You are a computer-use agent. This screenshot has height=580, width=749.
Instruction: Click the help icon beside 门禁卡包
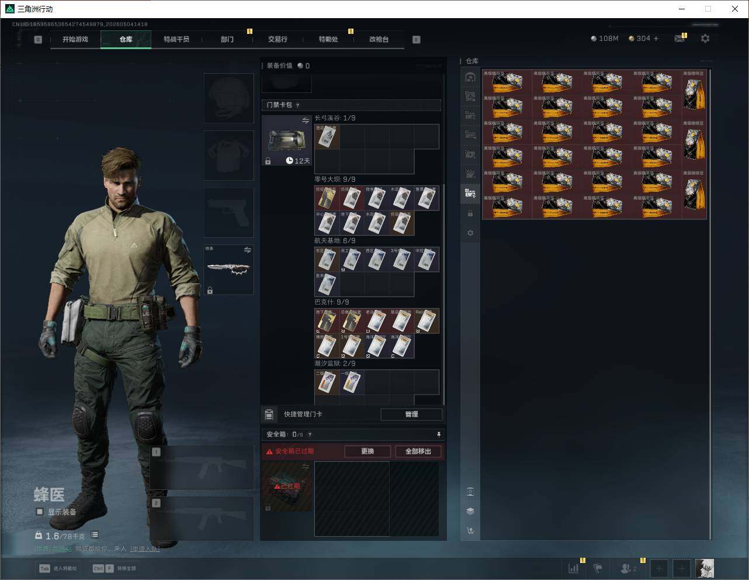[x=297, y=105]
